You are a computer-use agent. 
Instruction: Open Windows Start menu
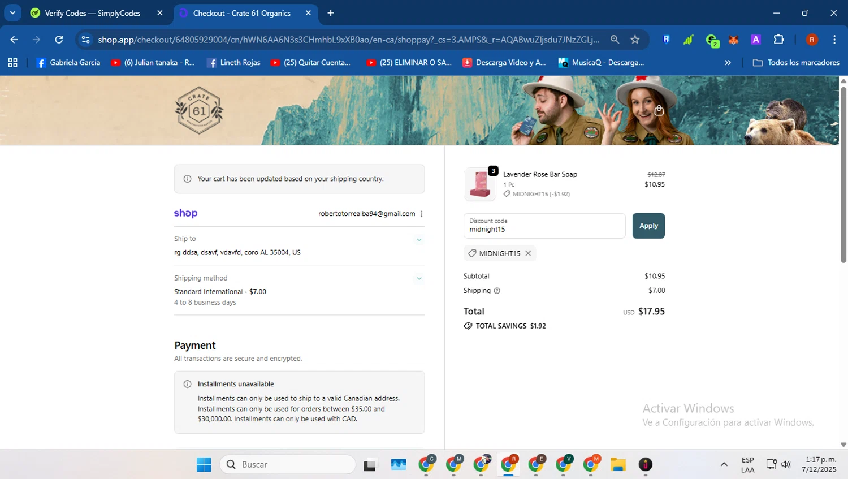pyautogui.click(x=204, y=464)
